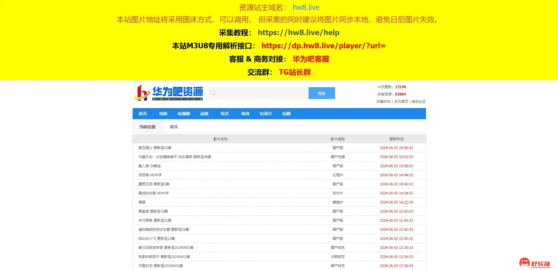The height and width of the screenshot is (270, 558).
Task: Click the dp.hw8.live player URL link
Action: pyautogui.click(x=324, y=46)
